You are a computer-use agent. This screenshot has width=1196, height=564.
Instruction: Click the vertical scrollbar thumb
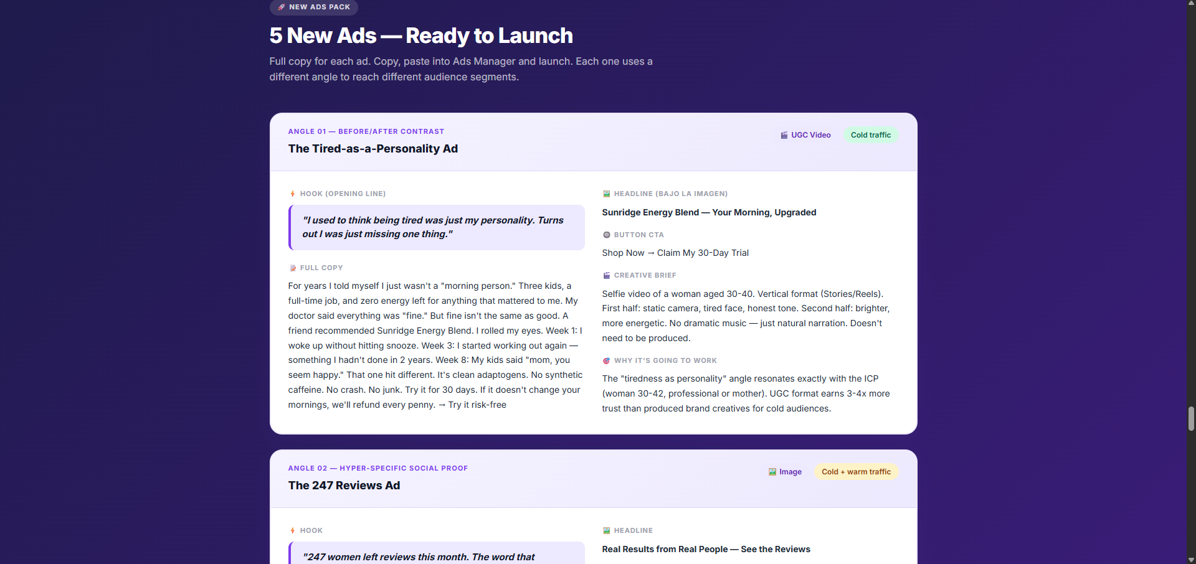1191,418
